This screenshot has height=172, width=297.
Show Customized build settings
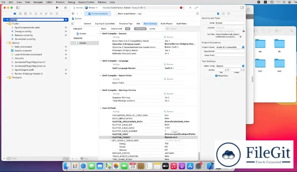tap(117, 29)
